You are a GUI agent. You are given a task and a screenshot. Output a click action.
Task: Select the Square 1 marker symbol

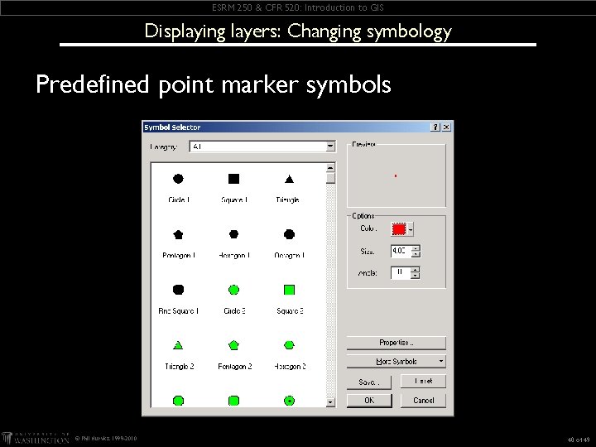click(x=233, y=179)
